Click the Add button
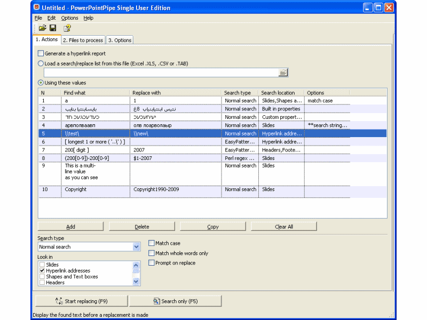 point(70,226)
